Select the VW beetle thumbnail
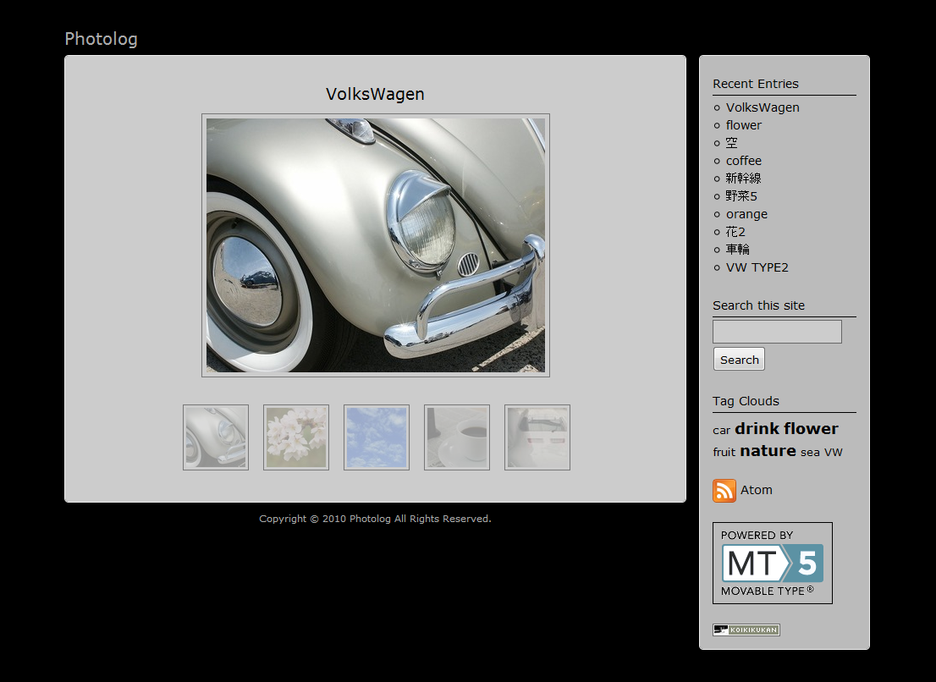 coord(216,437)
